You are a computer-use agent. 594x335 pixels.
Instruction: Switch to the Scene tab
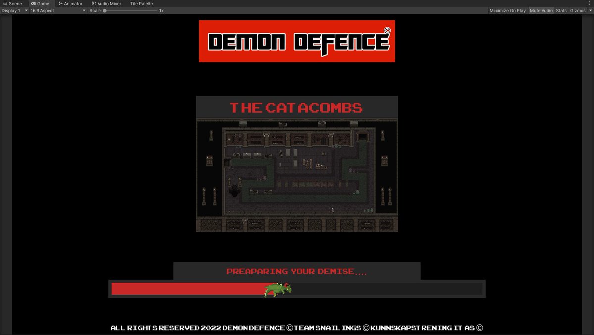point(12,3)
